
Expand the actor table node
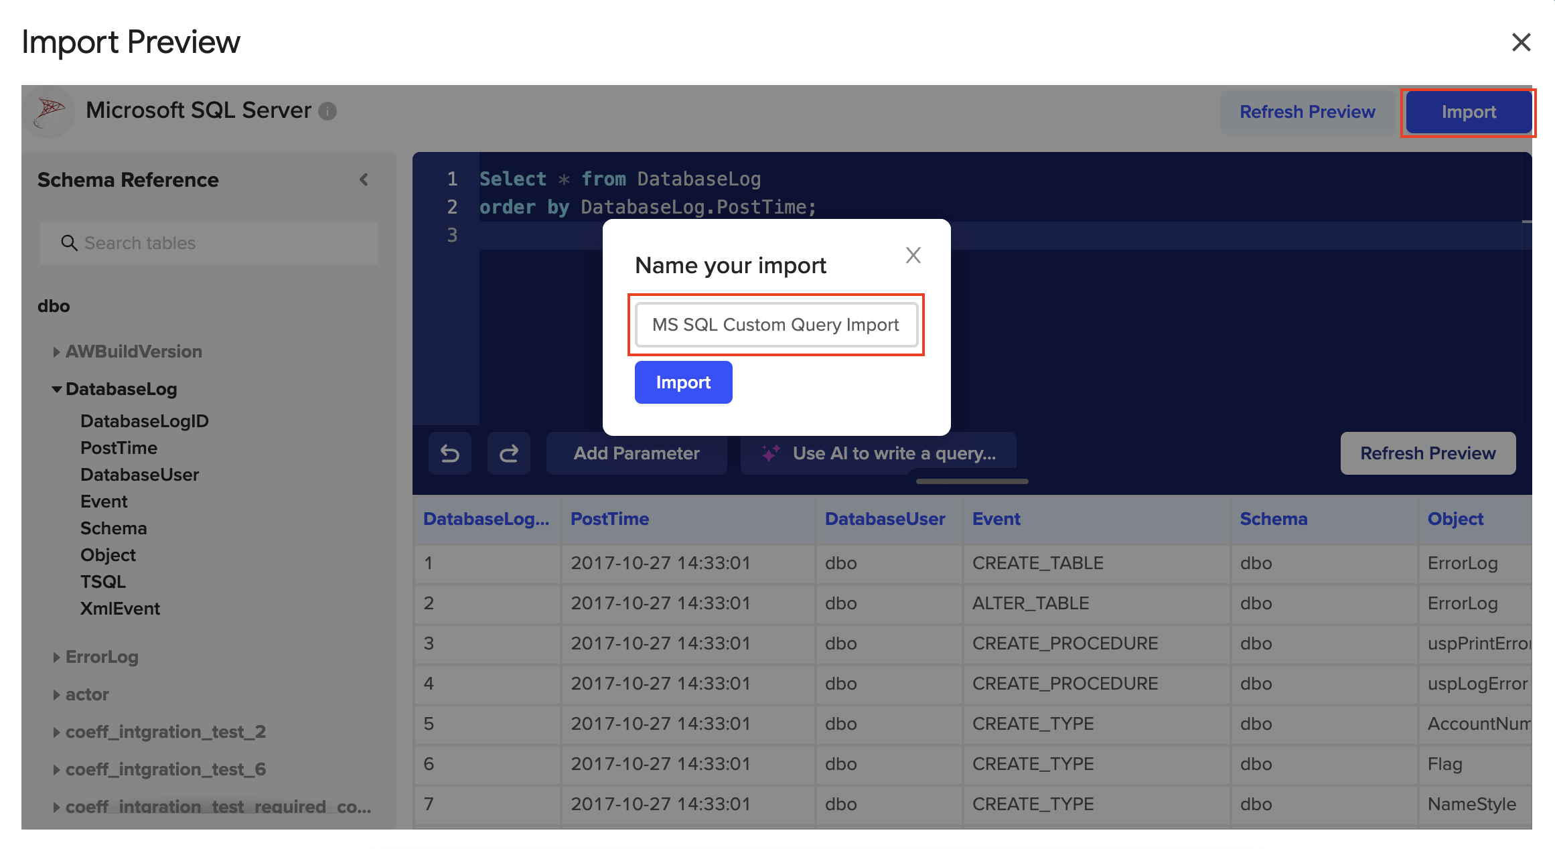[x=56, y=694]
